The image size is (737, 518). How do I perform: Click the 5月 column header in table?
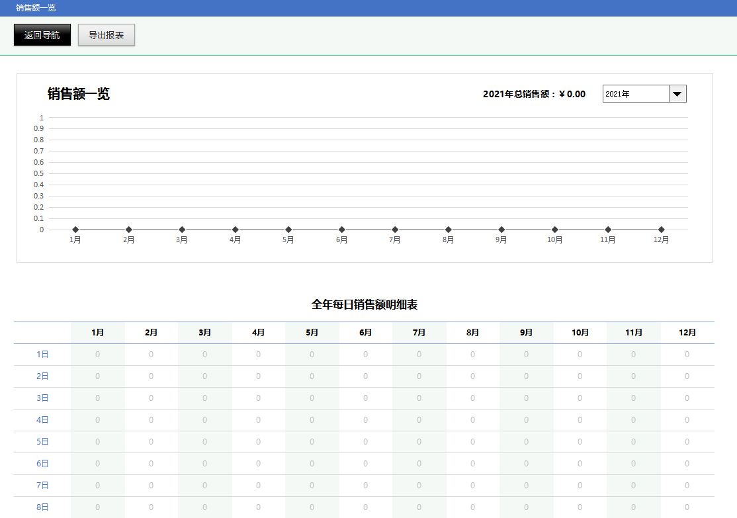click(312, 332)
